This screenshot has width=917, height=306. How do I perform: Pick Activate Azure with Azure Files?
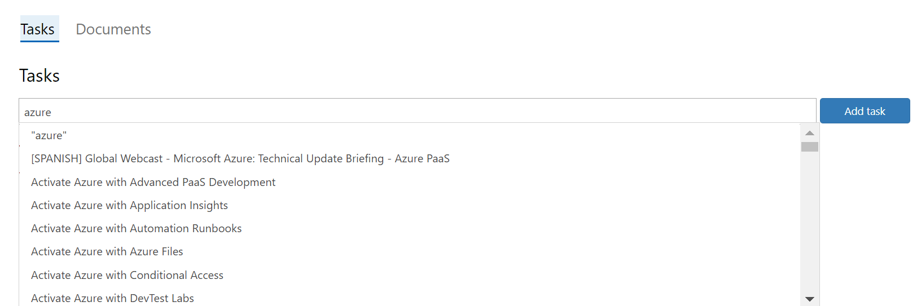coord(410,251)
